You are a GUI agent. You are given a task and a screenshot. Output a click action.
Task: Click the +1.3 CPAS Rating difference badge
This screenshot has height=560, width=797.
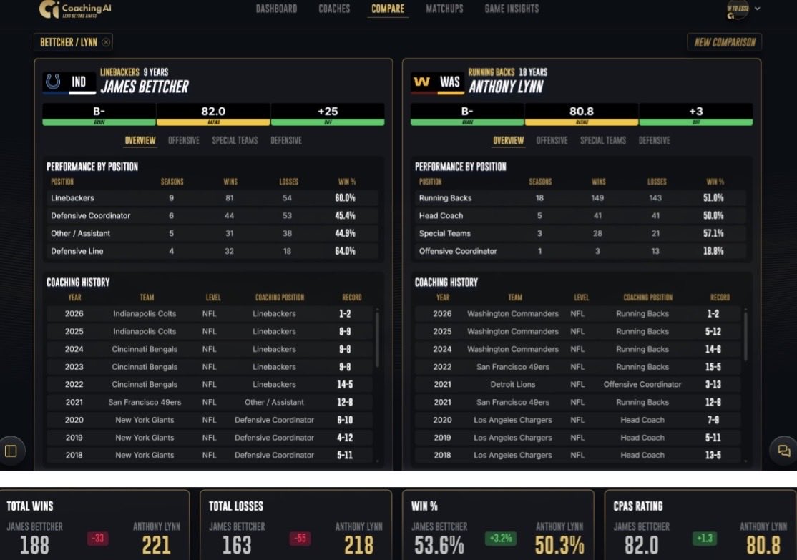pos(705,538)
